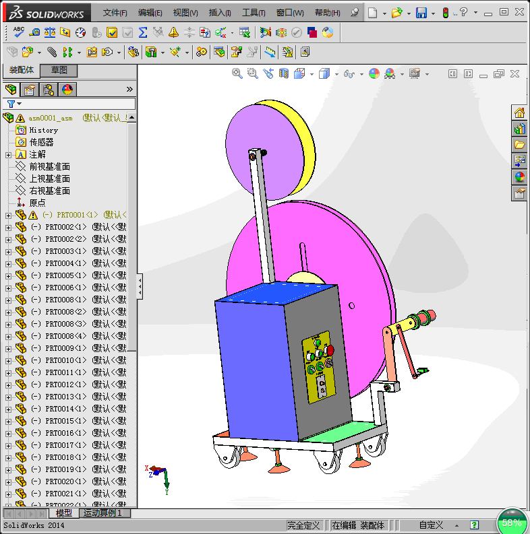
Task: Open the Measure tool icon
Action: [x=34, y=32]
